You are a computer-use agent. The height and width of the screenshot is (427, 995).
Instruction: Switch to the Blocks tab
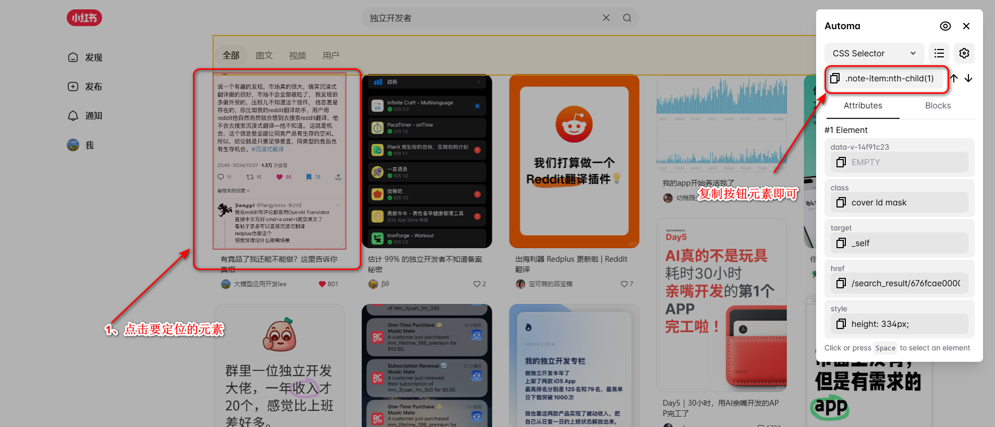click(x=938, y=105)
